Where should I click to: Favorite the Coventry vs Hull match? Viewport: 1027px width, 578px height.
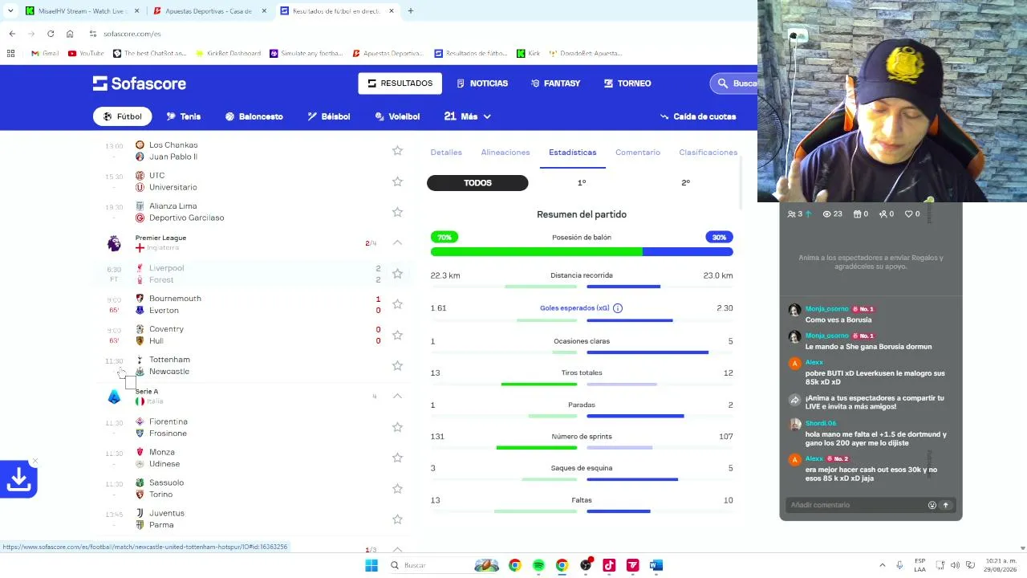pyautogui.click(x=397, y=335)
